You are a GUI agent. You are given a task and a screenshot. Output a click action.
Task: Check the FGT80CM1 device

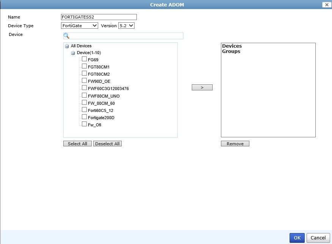(x=84, y=66)
